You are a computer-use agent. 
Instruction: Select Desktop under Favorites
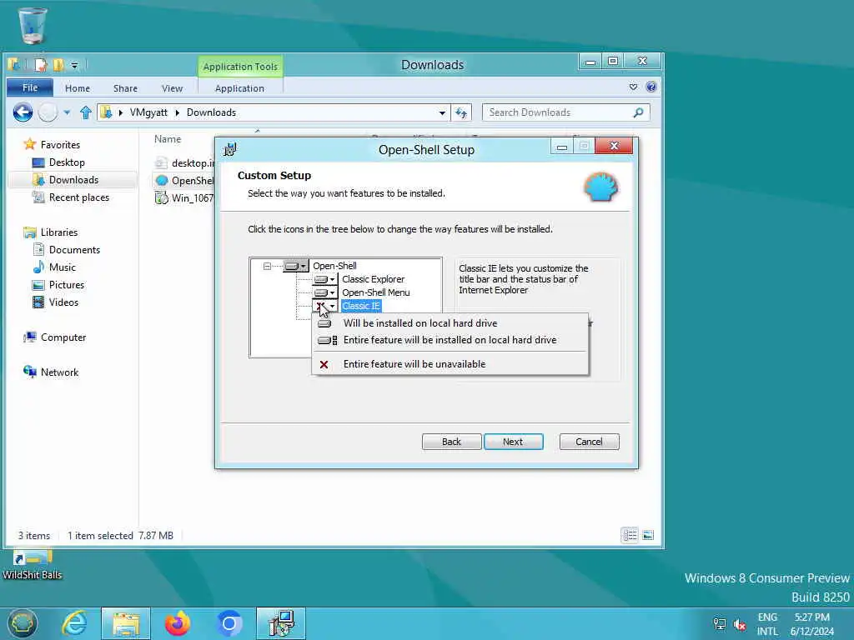point(67,162)
